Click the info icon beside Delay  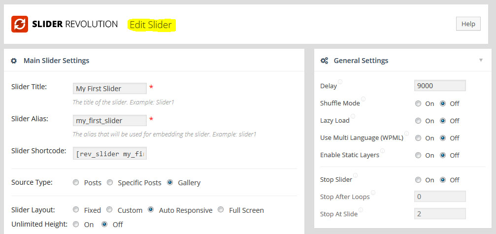(x=340, y=82)
